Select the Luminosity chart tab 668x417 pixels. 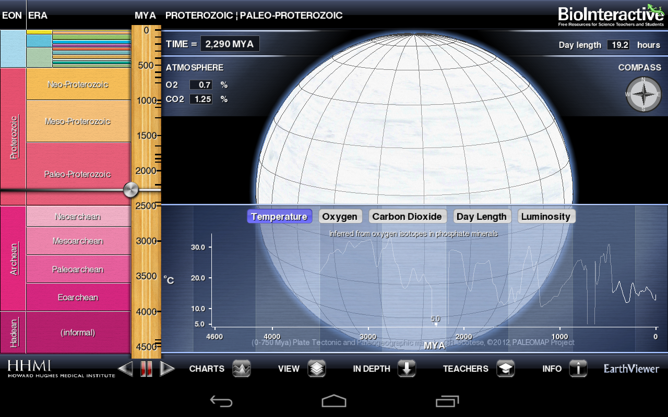546,217
